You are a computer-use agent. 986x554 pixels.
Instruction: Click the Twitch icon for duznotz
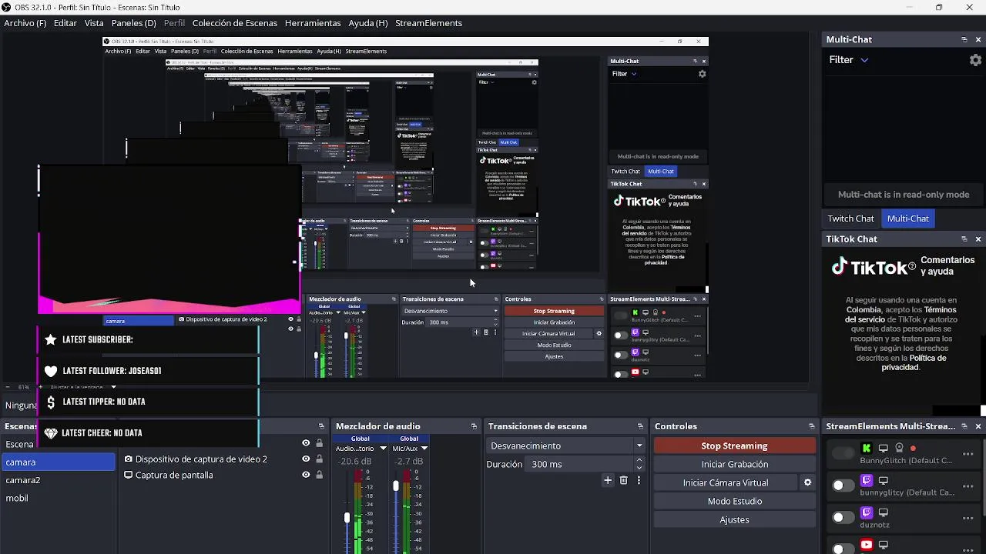867,512
